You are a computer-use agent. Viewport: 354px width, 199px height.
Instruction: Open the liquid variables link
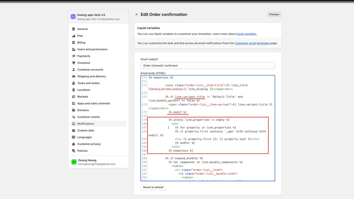(x=246, y=34)
